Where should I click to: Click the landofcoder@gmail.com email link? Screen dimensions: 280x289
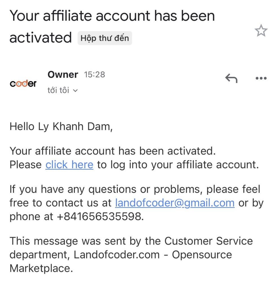click(175, 203)
